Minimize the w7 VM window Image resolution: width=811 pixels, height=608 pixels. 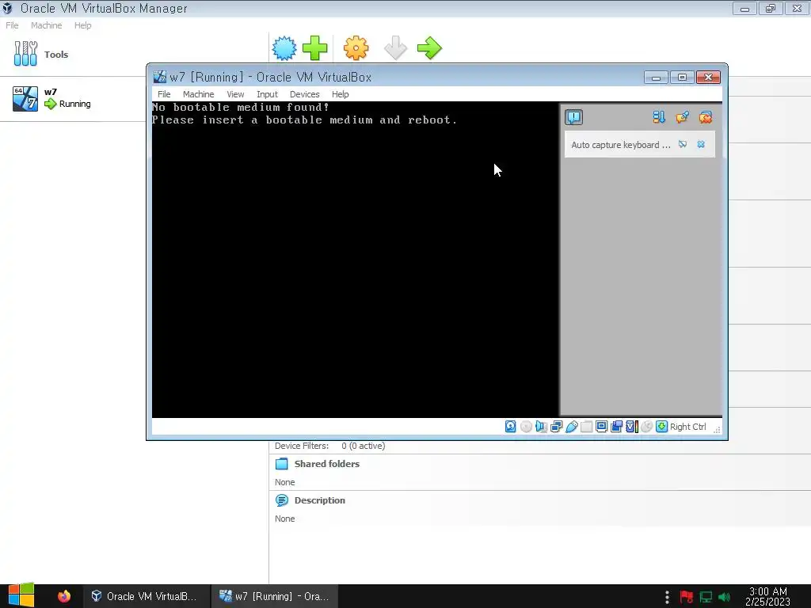click(x=656, y=78)
